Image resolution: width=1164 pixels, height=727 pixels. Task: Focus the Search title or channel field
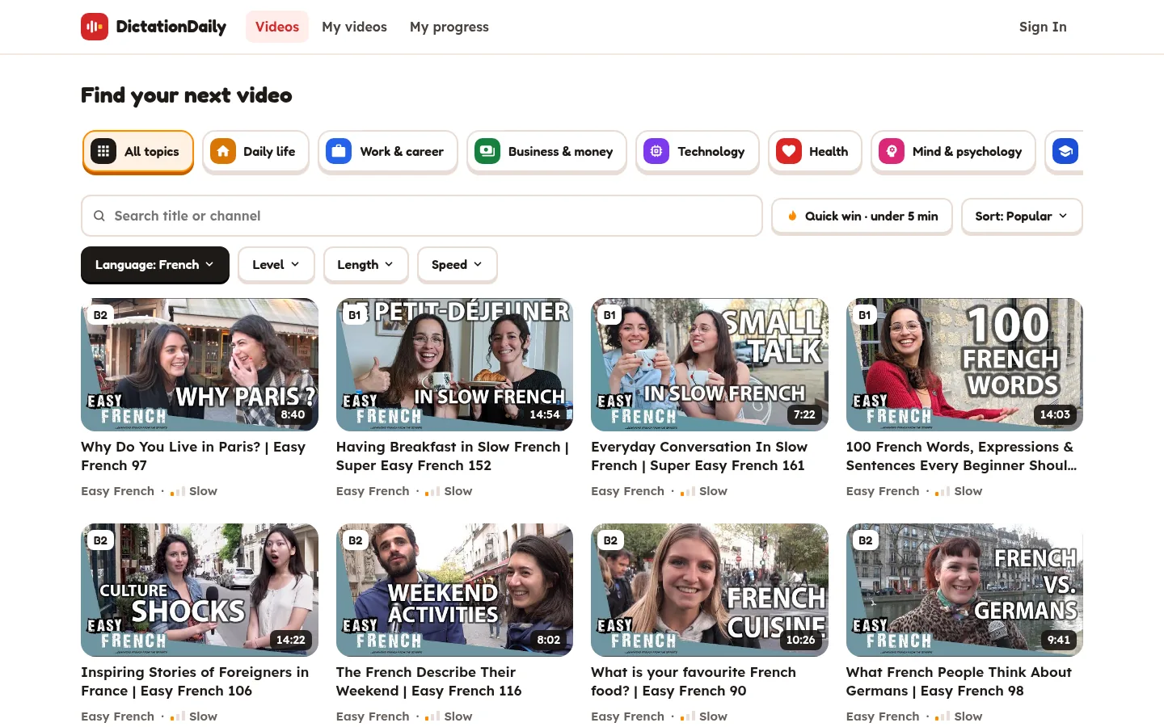tap(422, 216)
